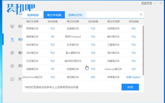
Task: Minimize the application window
Action: pyautogui.click(x=155, y=3)
